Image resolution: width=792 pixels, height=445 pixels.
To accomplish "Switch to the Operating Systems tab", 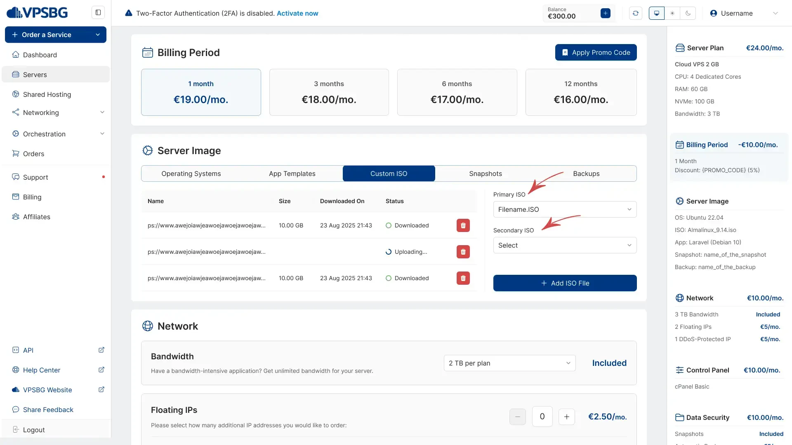I will 191,173.
